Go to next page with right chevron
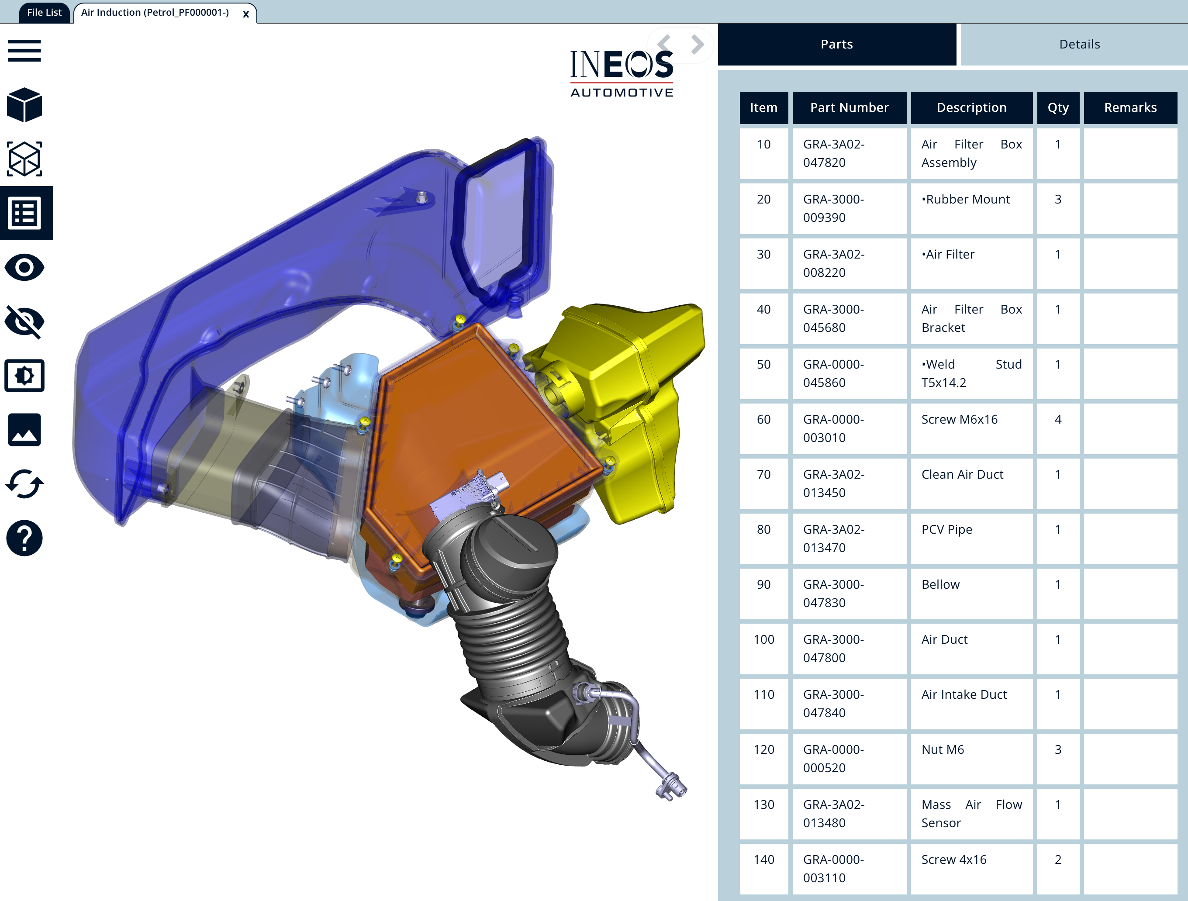1188x901 pixels. tap(697, 44)
